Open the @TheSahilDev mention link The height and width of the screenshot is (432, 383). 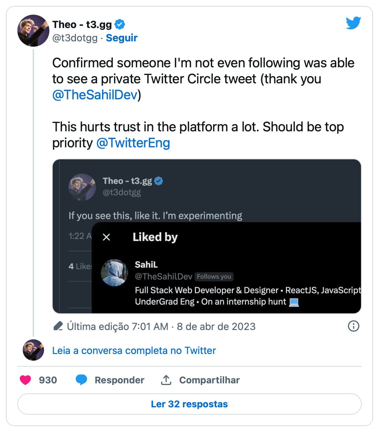pos(95,95)
